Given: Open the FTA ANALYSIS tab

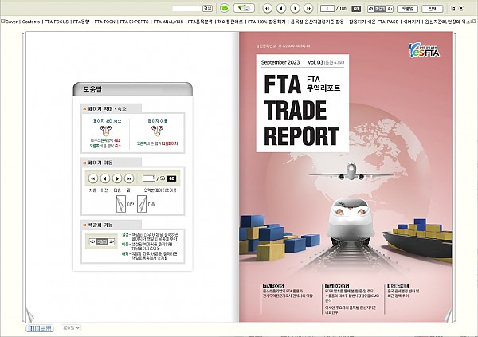Looking at the screenshot, I should tap(168, 22).
